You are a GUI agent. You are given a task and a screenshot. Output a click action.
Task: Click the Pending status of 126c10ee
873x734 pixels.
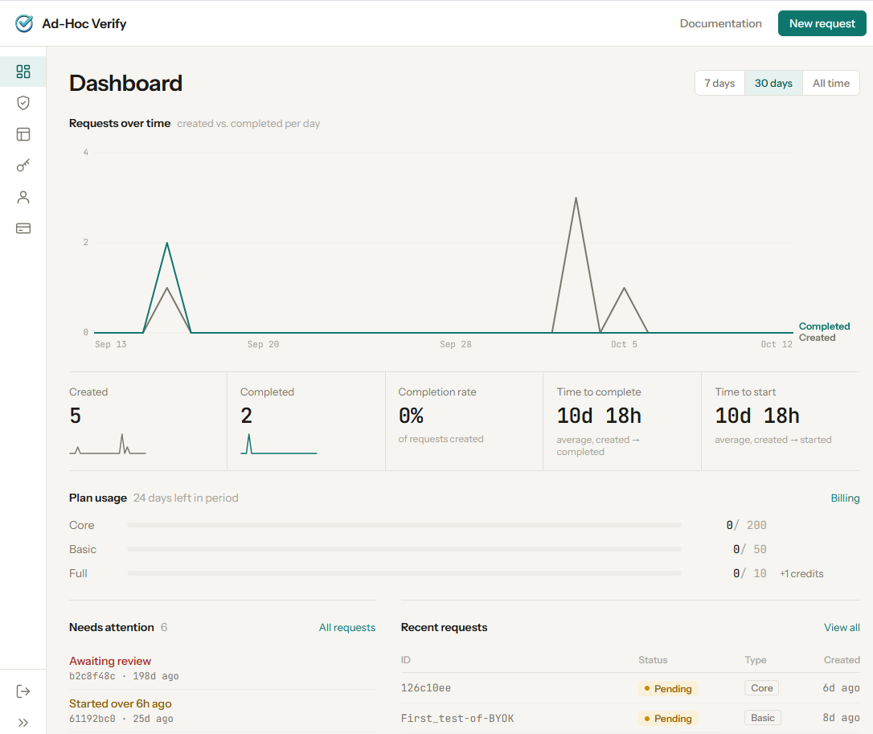coord(667,688)
